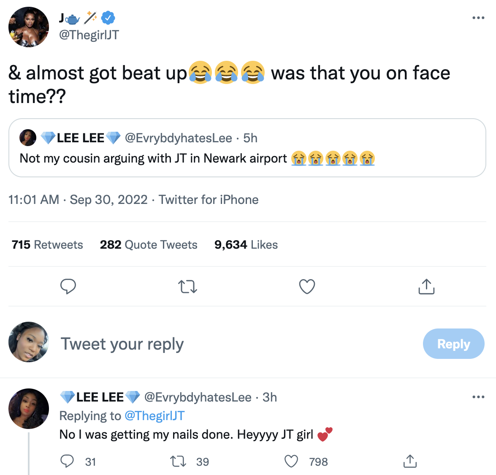The height and width of the screenshot is (475, 496).
Task: Open the 282 Quote Tweets list
Action: (149, 244)
